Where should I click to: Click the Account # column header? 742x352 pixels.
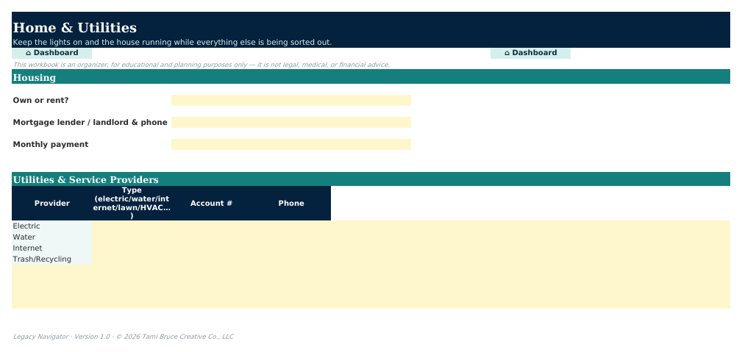click(x=211, y=203)
